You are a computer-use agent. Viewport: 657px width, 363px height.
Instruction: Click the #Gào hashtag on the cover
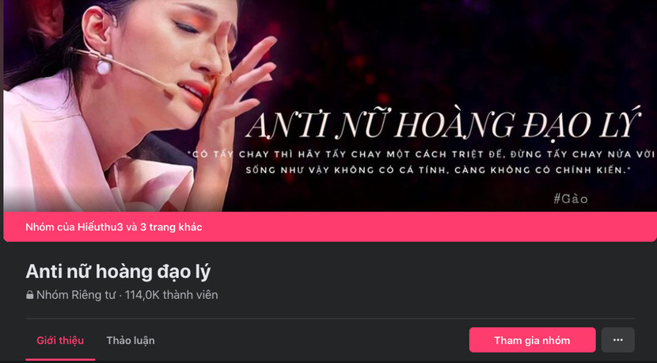(571, 198)
